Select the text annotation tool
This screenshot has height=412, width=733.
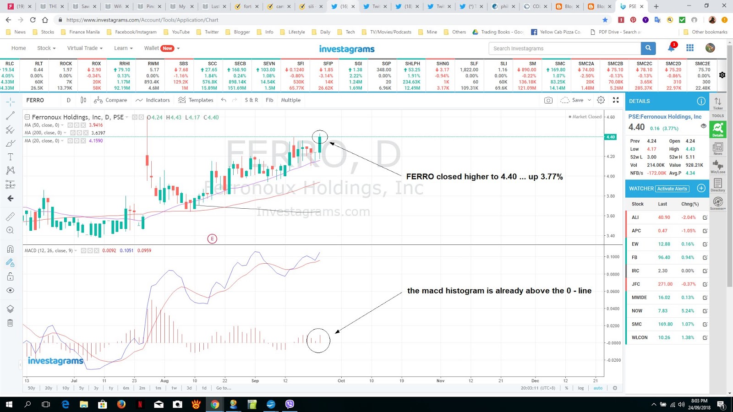[x=10, y=157]
